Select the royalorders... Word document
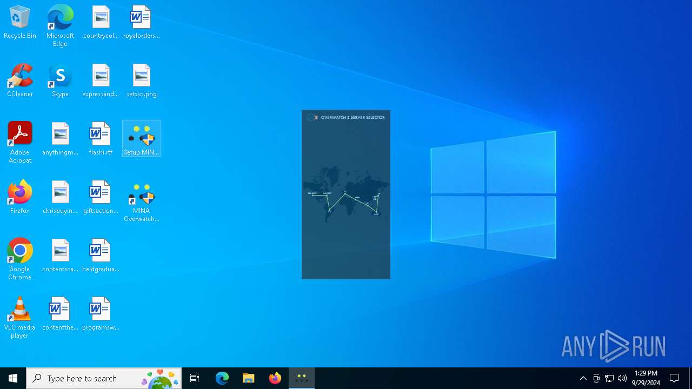Image resolution: width=692 pixels, height=389 pixels. click(141, 23)
